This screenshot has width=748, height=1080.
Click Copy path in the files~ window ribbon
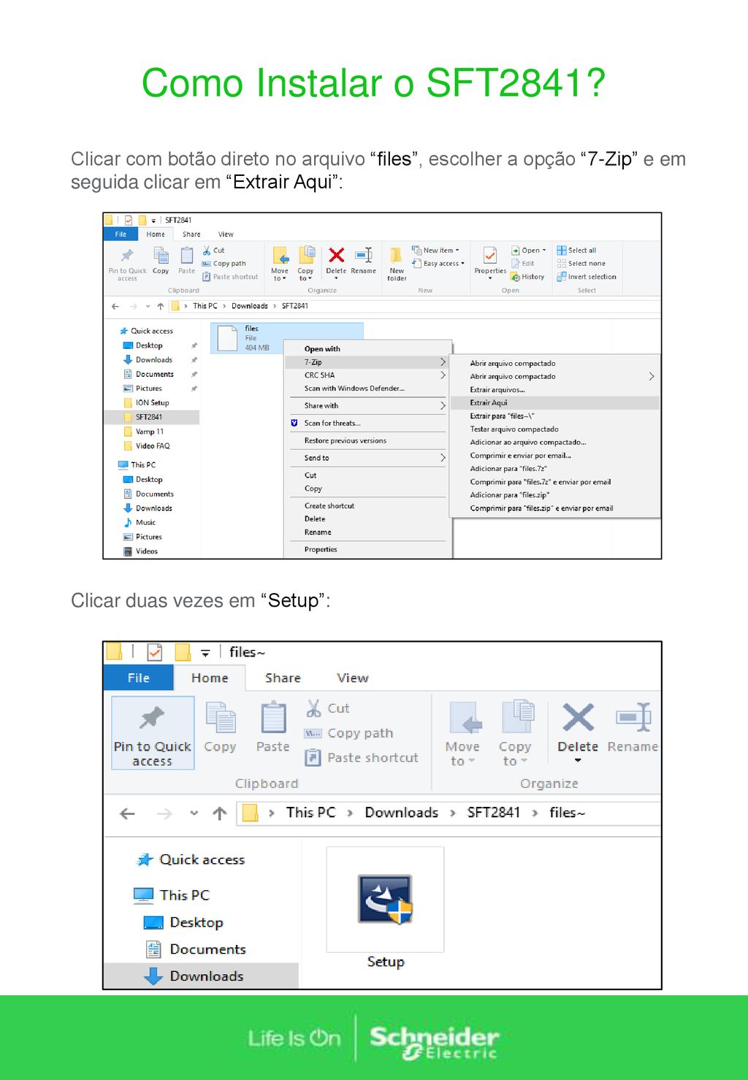tap(349, 733)
